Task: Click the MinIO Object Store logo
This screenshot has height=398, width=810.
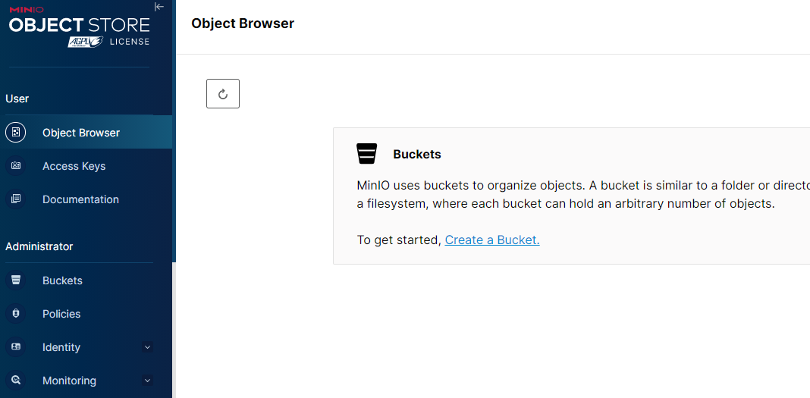Action: click(79, 23)
